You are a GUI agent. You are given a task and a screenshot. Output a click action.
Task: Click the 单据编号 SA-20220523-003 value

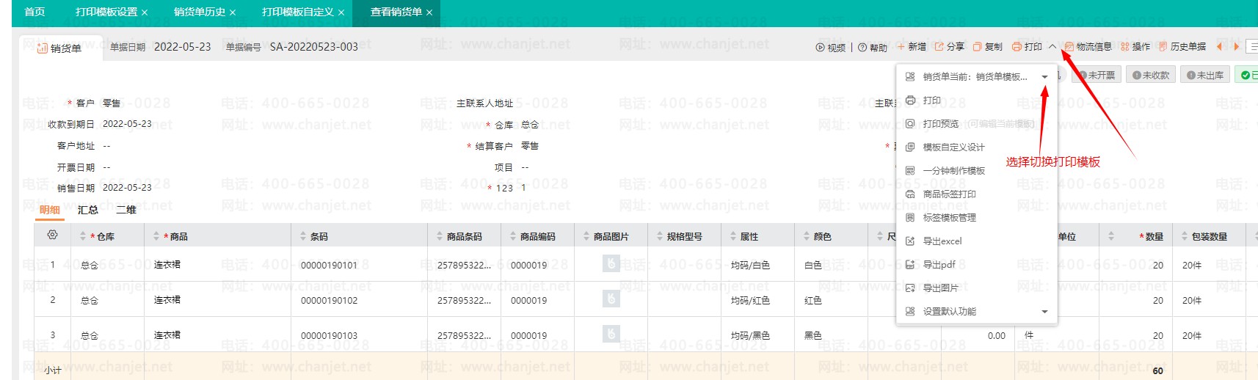coord(314,47)
